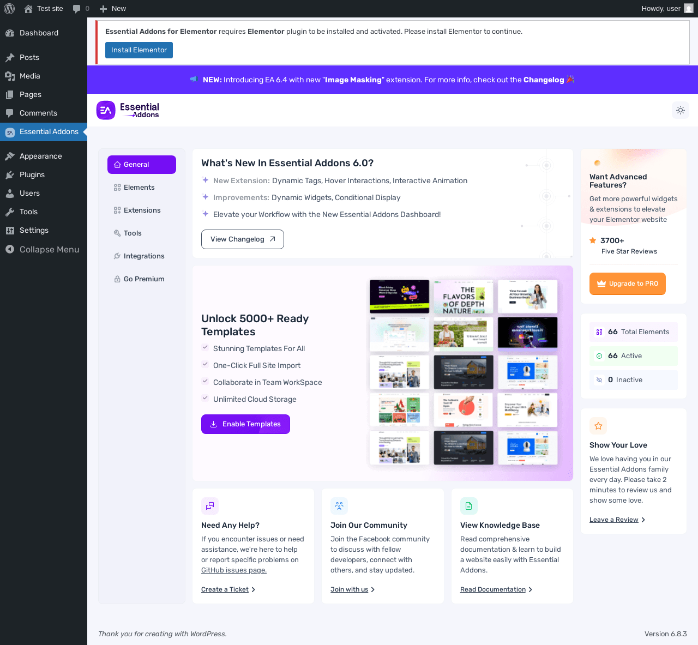This screenshot has height=645, width=698.
Task: Click the Join Our Community people icon
Action: [339, 506]
